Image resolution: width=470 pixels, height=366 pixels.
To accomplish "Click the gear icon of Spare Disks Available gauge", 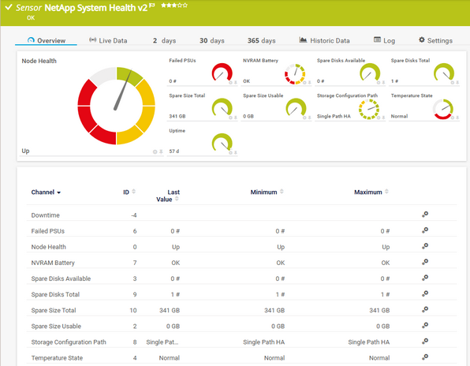I will [379, 83].
